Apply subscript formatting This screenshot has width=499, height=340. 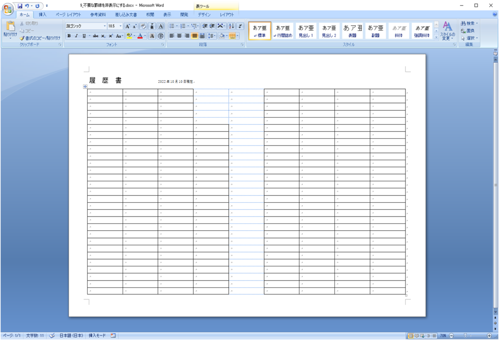point(103,36)
